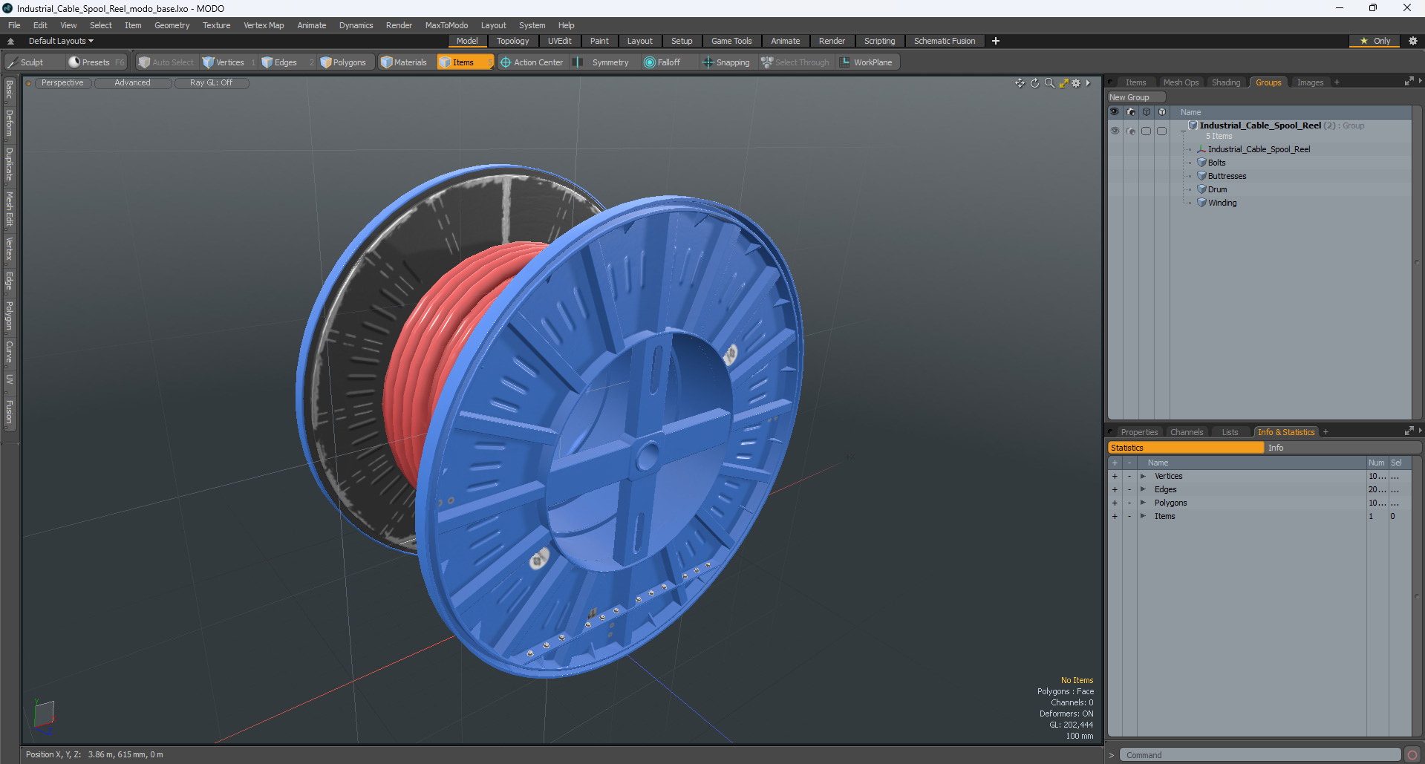Toggle render camera of Industrial_Cable_Spool_Reel group

(1131, 131)
